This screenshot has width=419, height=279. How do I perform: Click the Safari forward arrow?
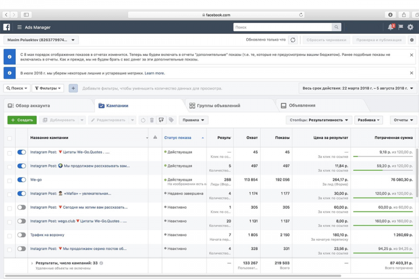click(14, 15)
